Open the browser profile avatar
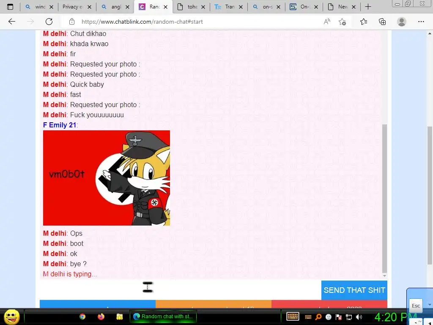The height and width of the screenshot is (325, 433). (402, 22)
